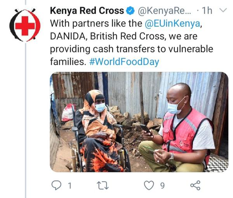The height and width of the screenshot is (198, 233).
Task: Click the Kenya Red Cross display name
Action: point(87,10)
